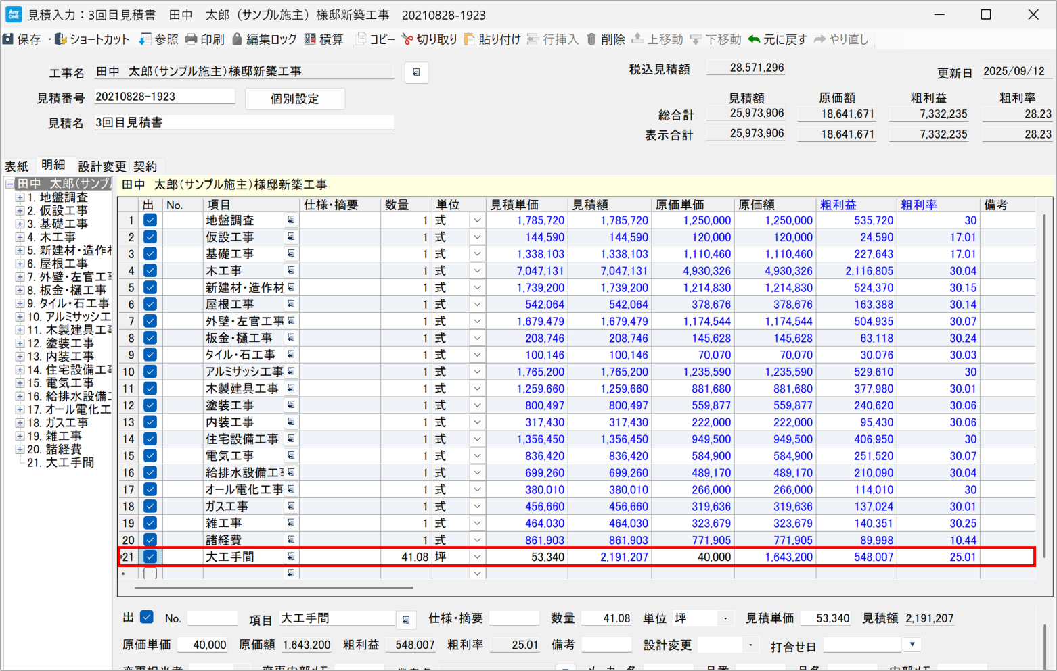The width and height of the screenshot is (1057, 671).
Task: Uncheck the 出 checkbox for 地盤調査 row
Action: 150,220
